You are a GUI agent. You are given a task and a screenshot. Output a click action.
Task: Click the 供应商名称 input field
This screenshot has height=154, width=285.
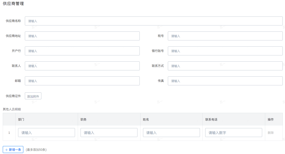pos(154,21)
